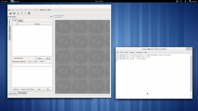Toggle the selected only checkbox
This screenshot has height=111, width=198.
[13, 58]
